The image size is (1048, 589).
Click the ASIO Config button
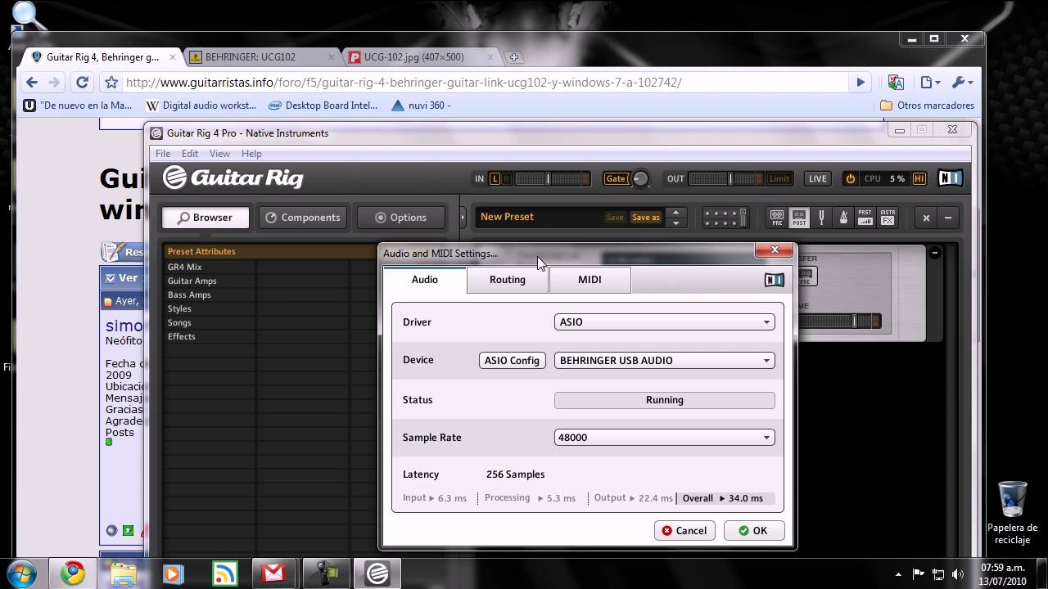512,361
